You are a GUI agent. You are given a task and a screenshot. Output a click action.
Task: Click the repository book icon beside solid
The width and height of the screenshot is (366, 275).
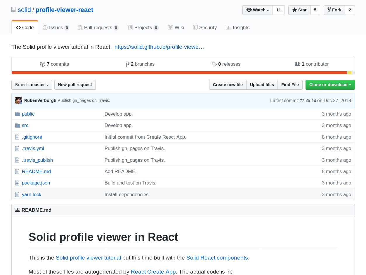click(x=13, y=10)
